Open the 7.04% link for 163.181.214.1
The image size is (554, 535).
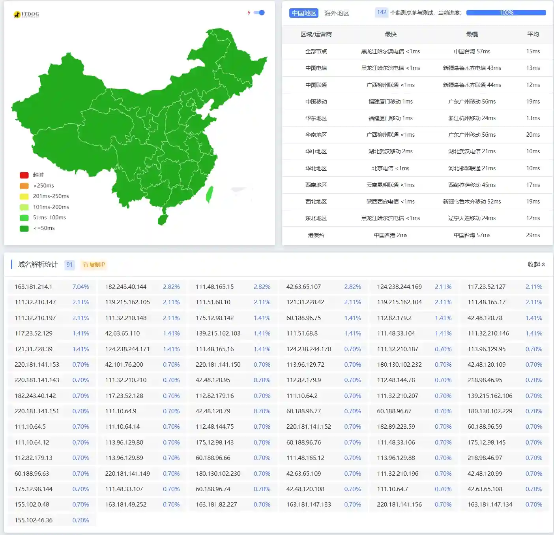pyautogui.click(x=81, y=286)
